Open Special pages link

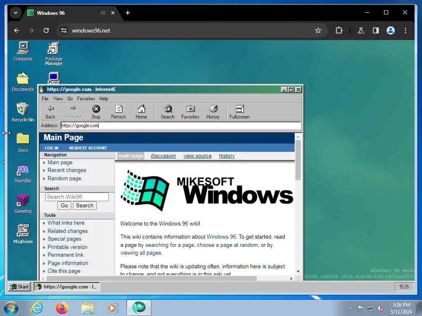click(x=64, y=239)
